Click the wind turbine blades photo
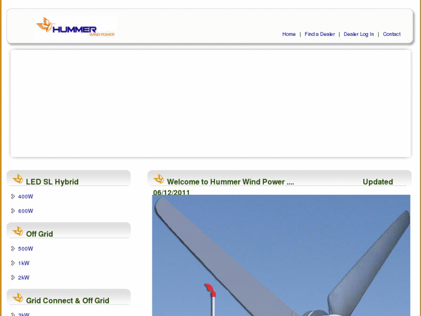Image resolution: width=421 pixels, height=316 pixels. click(x=281, y=255)
